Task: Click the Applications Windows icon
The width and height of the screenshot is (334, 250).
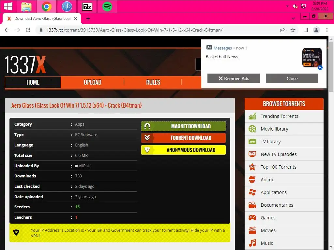Action: coord(252,192)
